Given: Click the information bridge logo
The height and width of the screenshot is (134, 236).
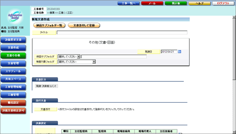Looking at the screenshot, I should pos(15,17).
